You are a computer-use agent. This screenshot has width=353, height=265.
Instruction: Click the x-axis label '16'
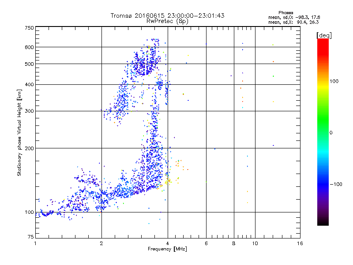pyautogui.click(x=300, y=243)
